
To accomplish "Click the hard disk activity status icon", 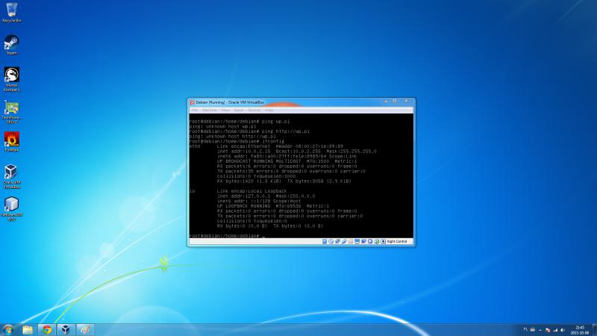I will click(x=326, y=241).
